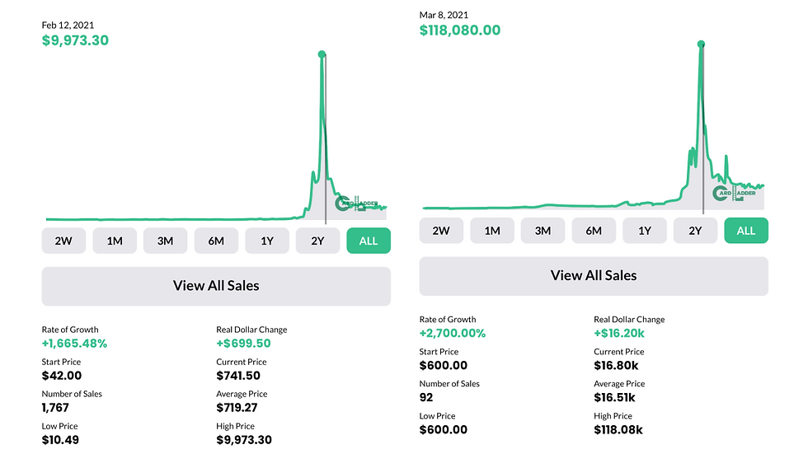This screenshot has width=808, height=454.
Task: Select the 6M range in right chart
Action: (x=594, y=231)
